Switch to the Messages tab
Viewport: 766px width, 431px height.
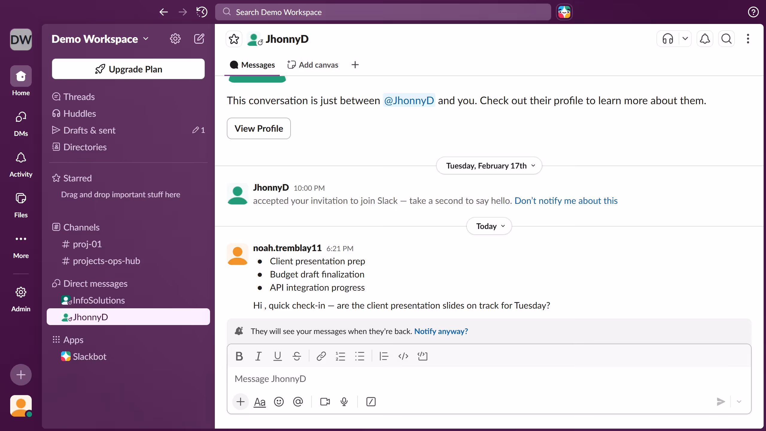[x=252, y=65]
